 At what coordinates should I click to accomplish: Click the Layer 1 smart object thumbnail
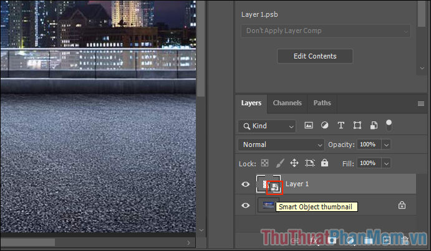[269, 184]
